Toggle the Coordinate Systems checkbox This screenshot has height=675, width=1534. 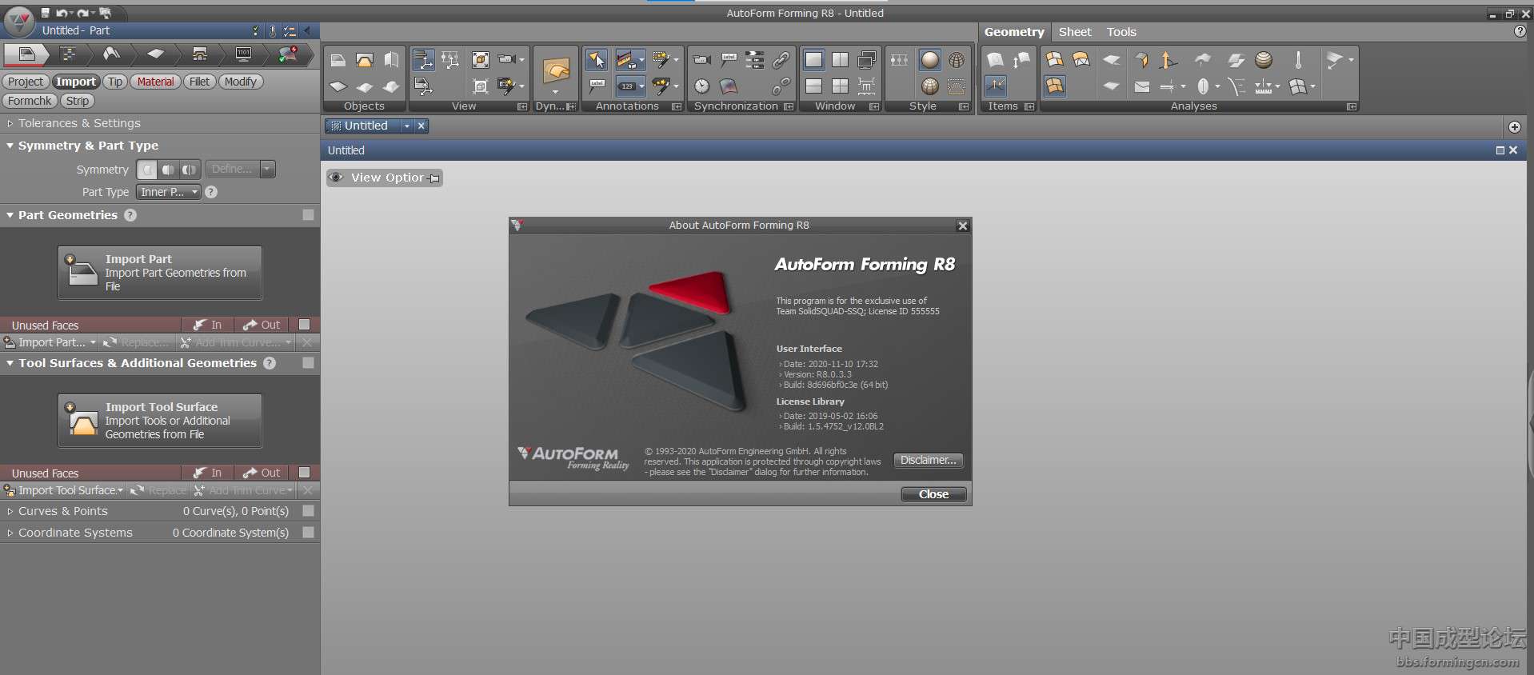tap(308, 533)
